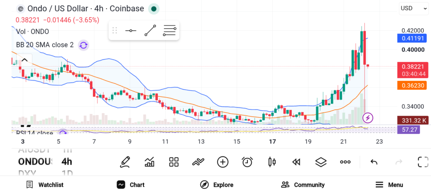Open the USD currency dropdown

click(x=413, y=8)
